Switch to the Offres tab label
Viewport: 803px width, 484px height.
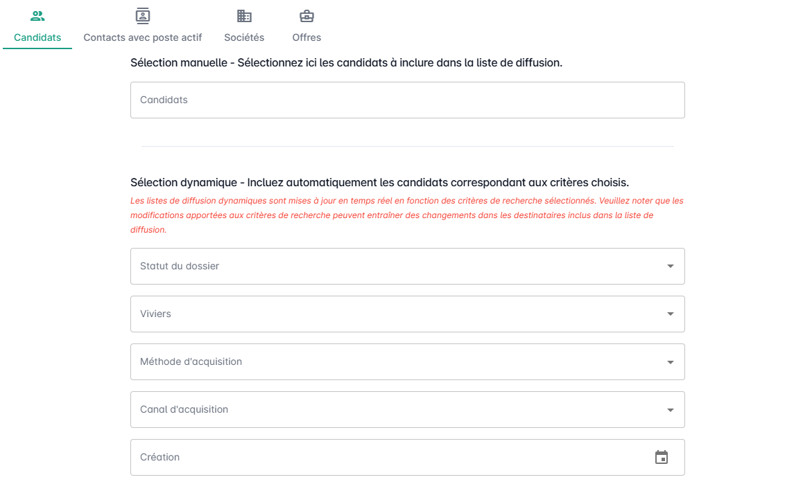pos(306,37)
